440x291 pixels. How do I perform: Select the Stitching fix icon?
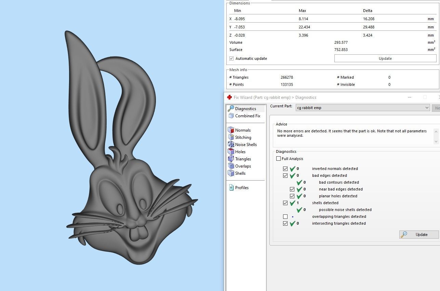[x=231, y=137]
